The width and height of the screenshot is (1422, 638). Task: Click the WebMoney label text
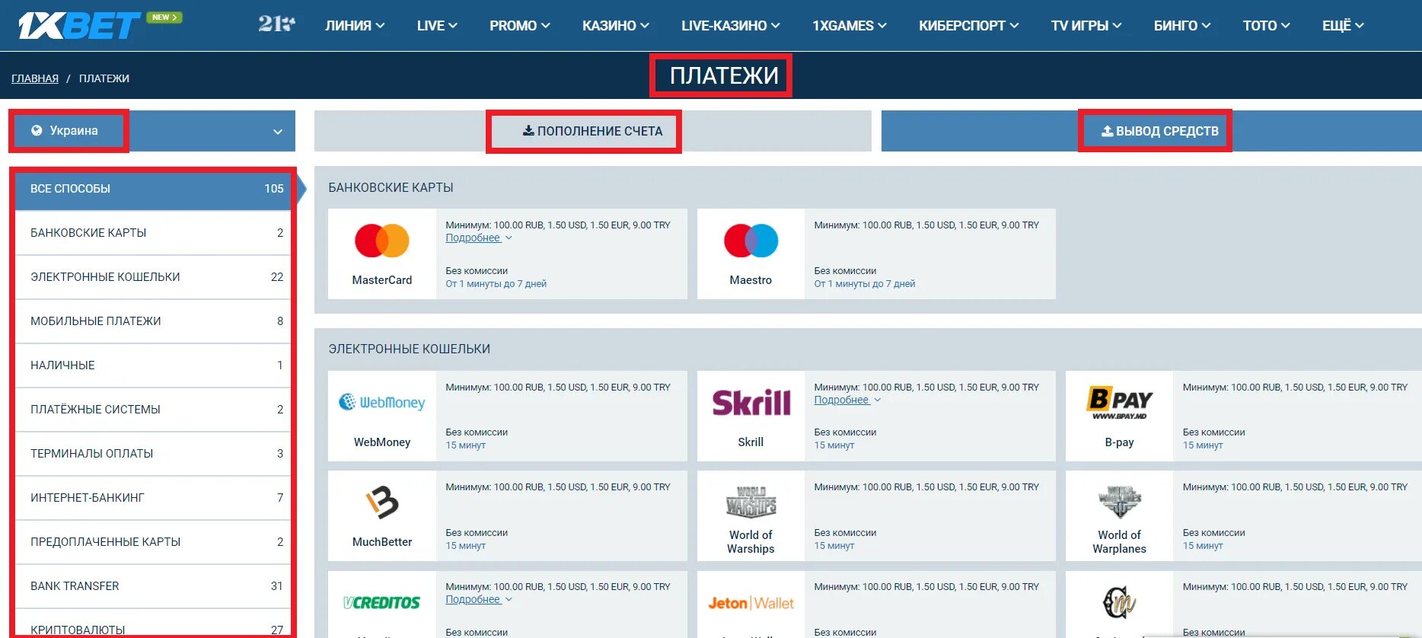[x=382, y=442]
